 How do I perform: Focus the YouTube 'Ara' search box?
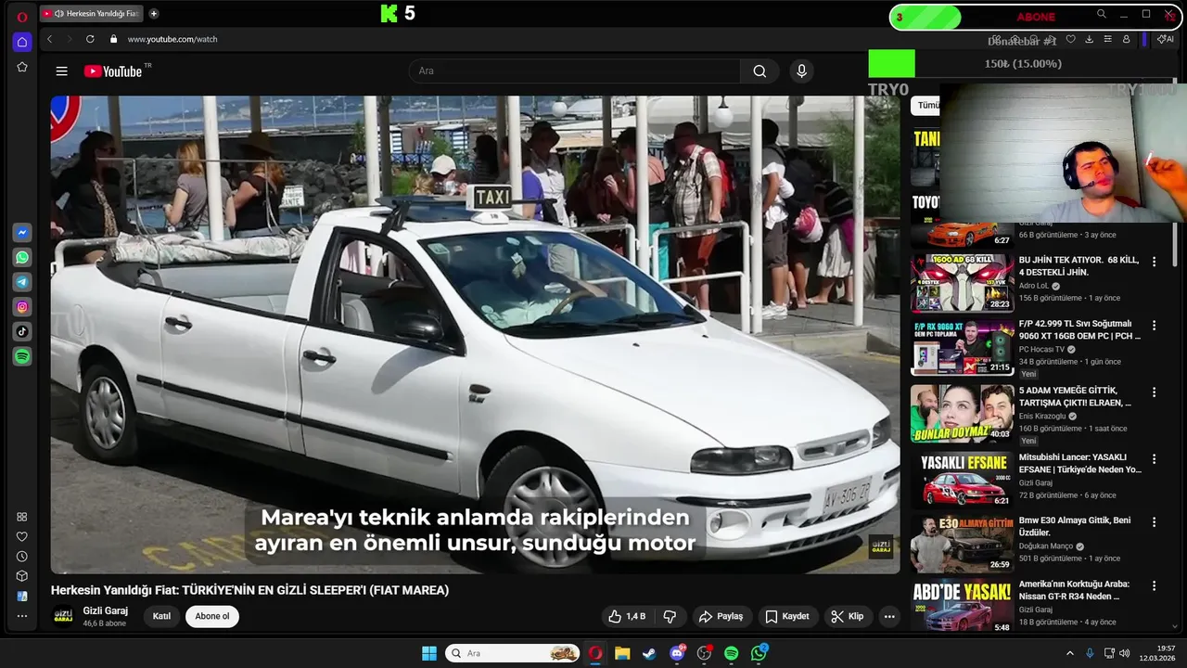[x=574, y=71]
